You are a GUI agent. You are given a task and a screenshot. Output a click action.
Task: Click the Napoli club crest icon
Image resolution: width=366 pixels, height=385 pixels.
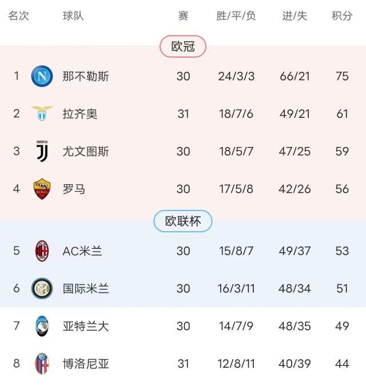[42, 76]
